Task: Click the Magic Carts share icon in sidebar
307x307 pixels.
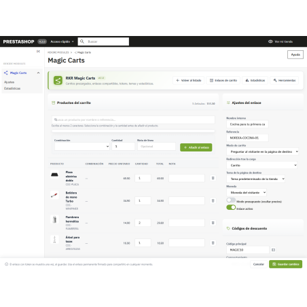Action: click(x=6, y=73)
